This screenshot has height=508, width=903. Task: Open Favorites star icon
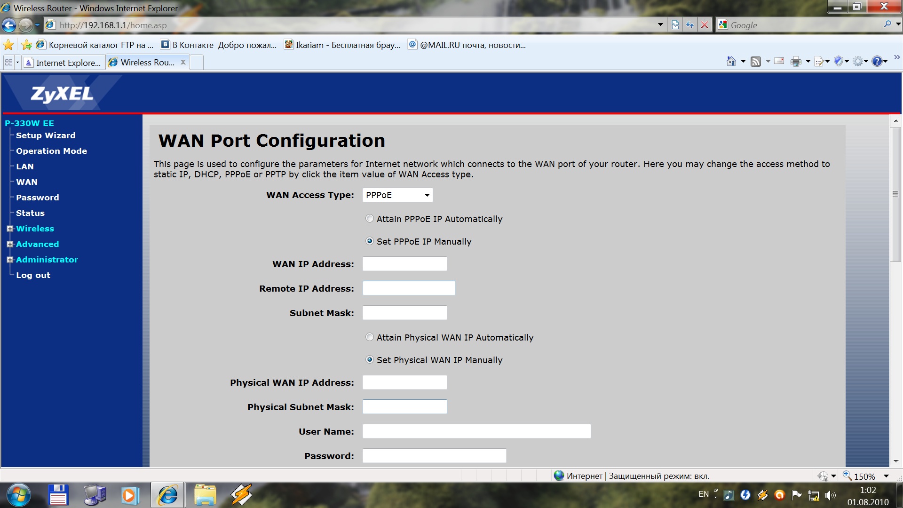8,45
